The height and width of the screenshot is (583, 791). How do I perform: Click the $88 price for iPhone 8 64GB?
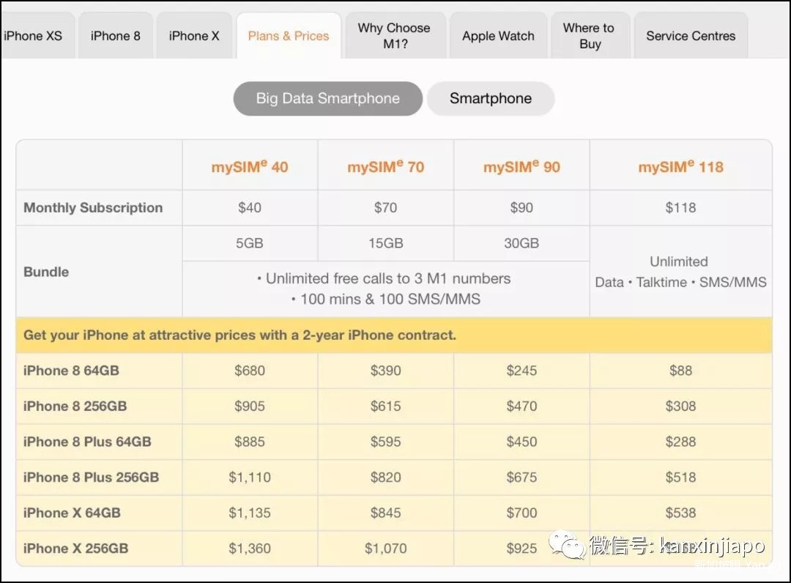[x=680, y=371]
